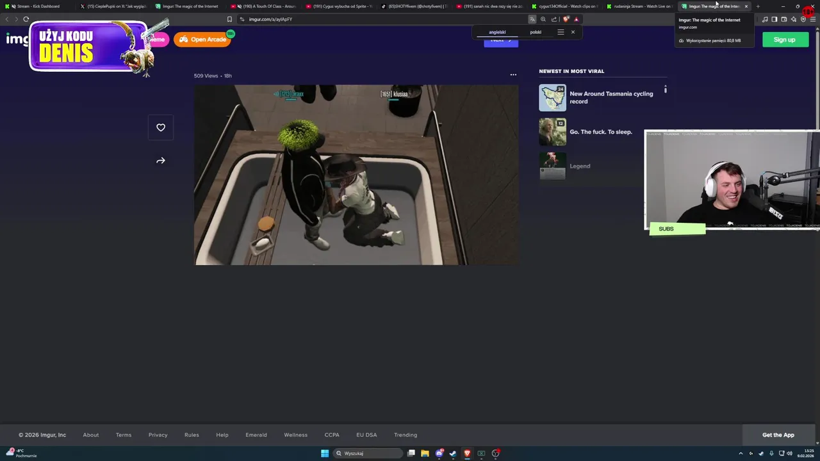This screenshot has width=820, height=461.
Task: Click the zoom magnifier icon in the address bar
Action: tap(543, 19)
